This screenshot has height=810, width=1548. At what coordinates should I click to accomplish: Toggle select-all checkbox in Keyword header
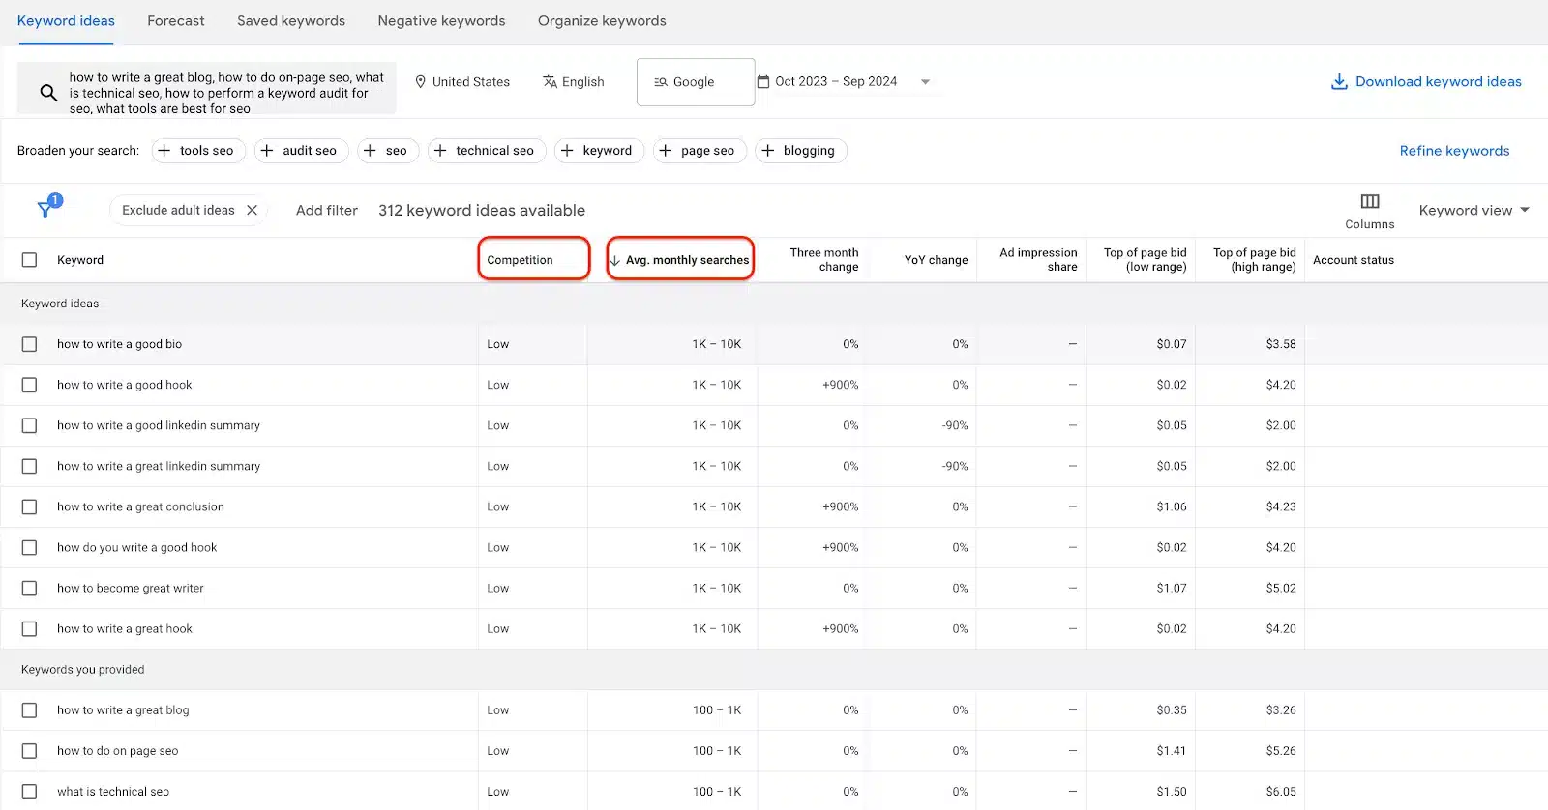pyautogui.click(x=29, y=260)
